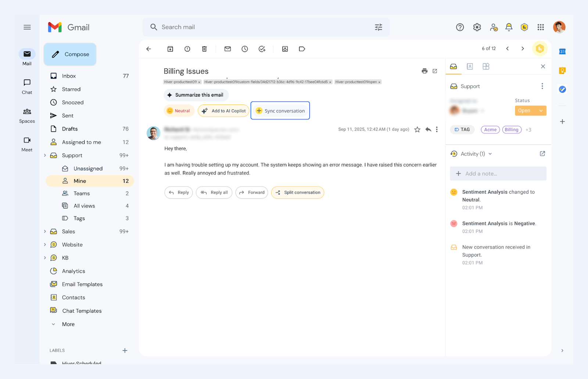This screenshot has width=588, height=379.
Task: Get add-ons plus icon in side panel
Action: pyautogui.click(x=562, y=121)
